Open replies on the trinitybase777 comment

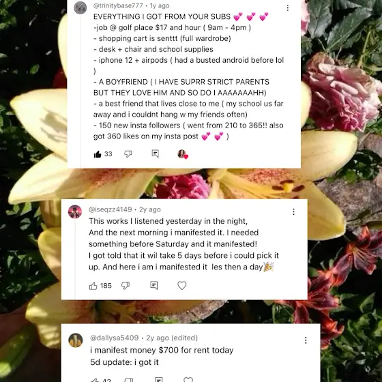coord(156,153)
